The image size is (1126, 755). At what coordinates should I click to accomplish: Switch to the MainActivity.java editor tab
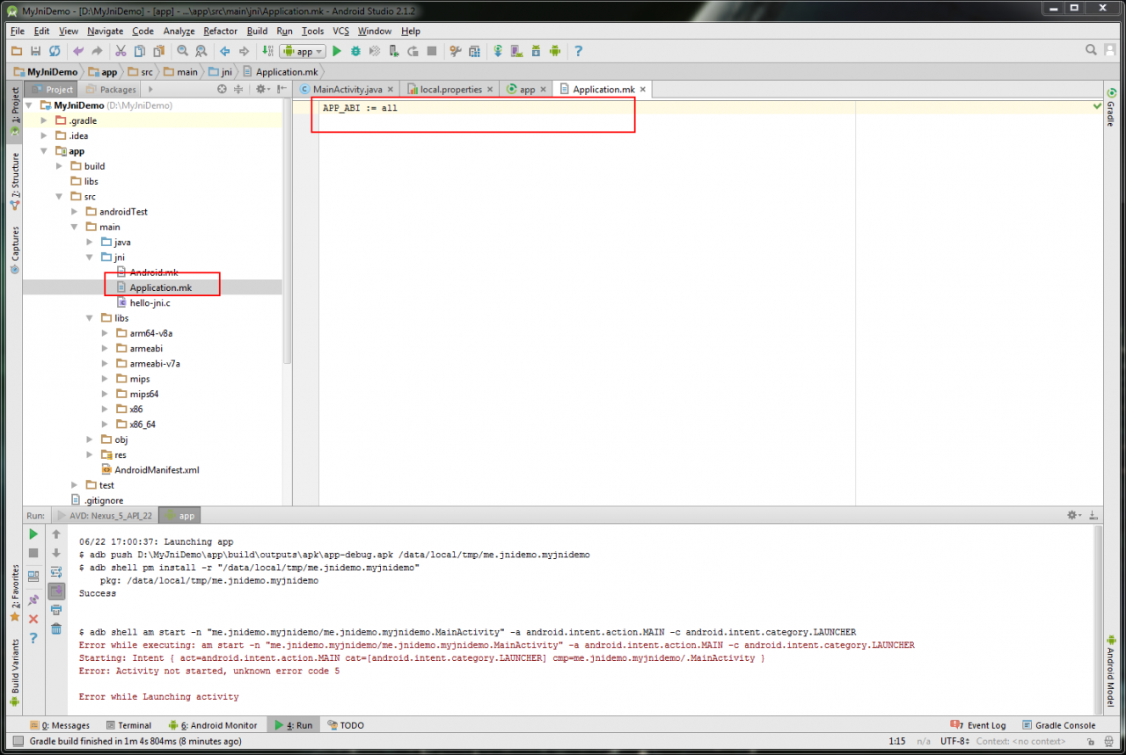(x=341, y=90)
